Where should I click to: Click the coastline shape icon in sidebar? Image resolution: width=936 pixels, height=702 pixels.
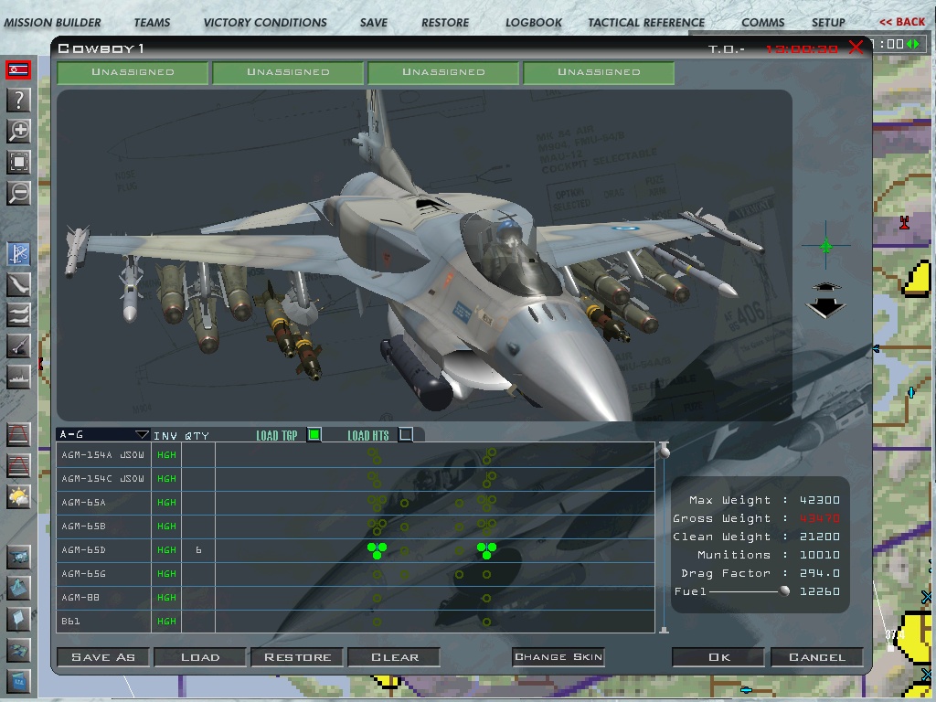[x=18, y=285]
